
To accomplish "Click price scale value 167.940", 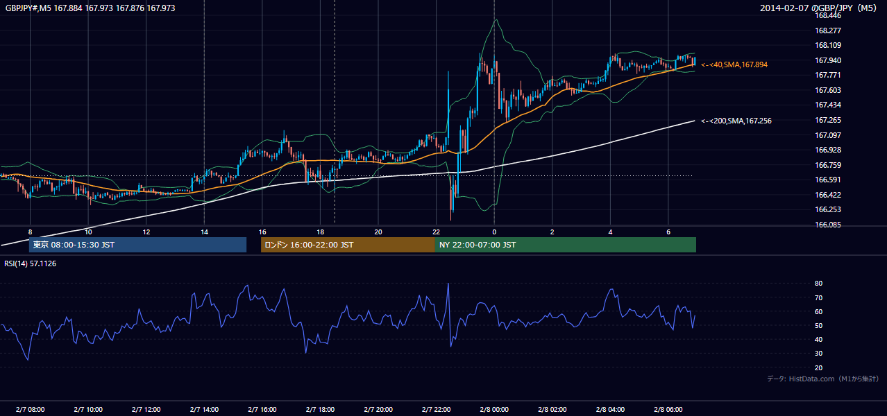I will tap(828, 60).
